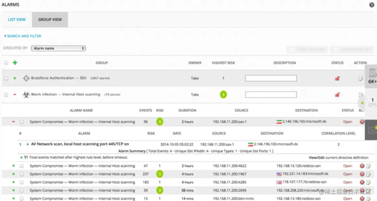The height and width of the screenshot is (201, 377).
Task: Collapse the Worm infection — Internal Host scanning group
Action: click(x=15, y=95)
